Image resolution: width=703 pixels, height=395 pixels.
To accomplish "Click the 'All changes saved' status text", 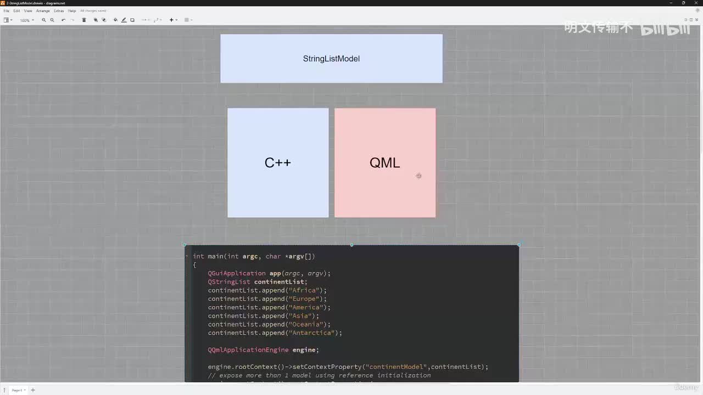I will point(93,11).
